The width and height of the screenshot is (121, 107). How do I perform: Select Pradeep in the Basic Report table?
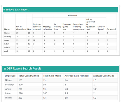coord(8,37)
